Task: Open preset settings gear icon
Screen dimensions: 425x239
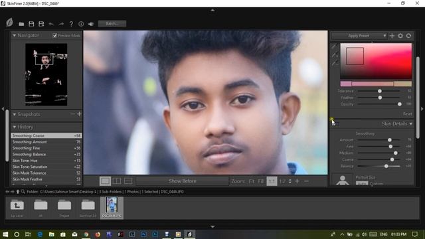Action: (x=400, y=36)
